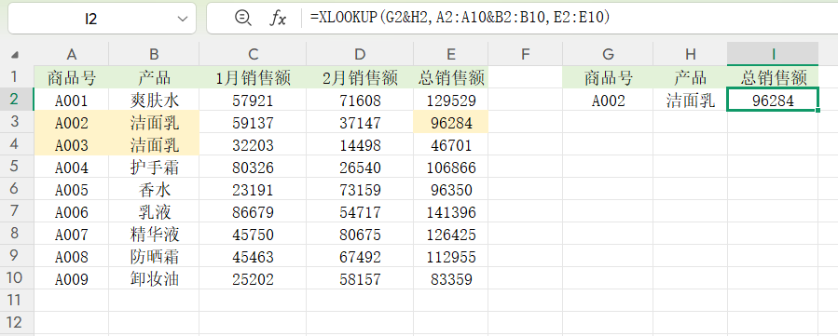The width and height of the screenshot is (838, 336).
Task: Click the value 106866 in column E
Action: click(451, 167)
